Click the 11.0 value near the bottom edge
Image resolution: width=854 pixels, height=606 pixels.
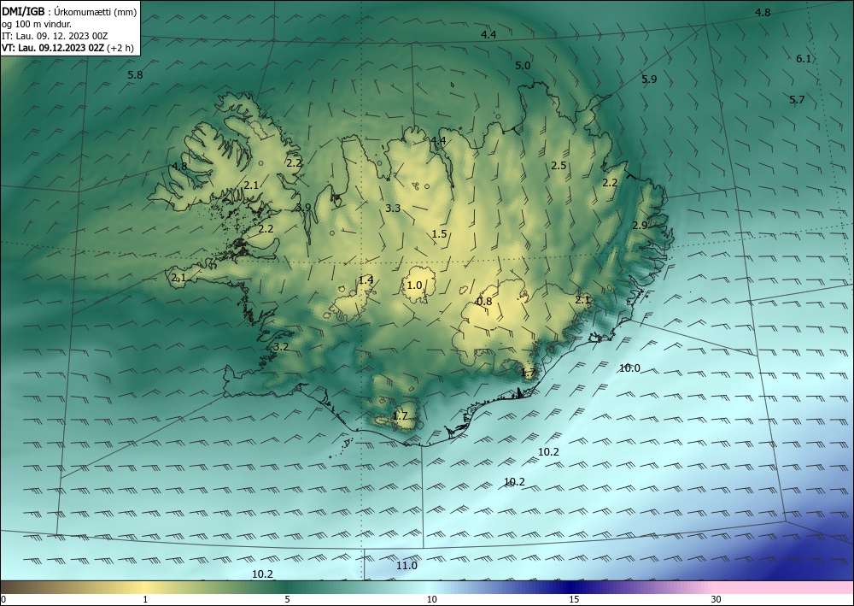coord(407,566)
